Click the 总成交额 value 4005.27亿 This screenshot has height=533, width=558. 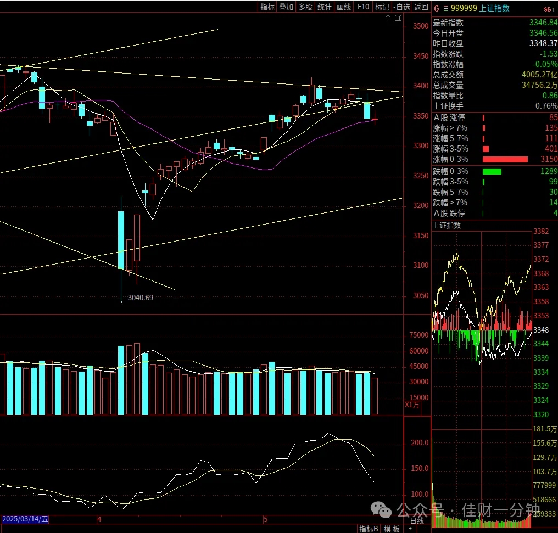(539, 74)
